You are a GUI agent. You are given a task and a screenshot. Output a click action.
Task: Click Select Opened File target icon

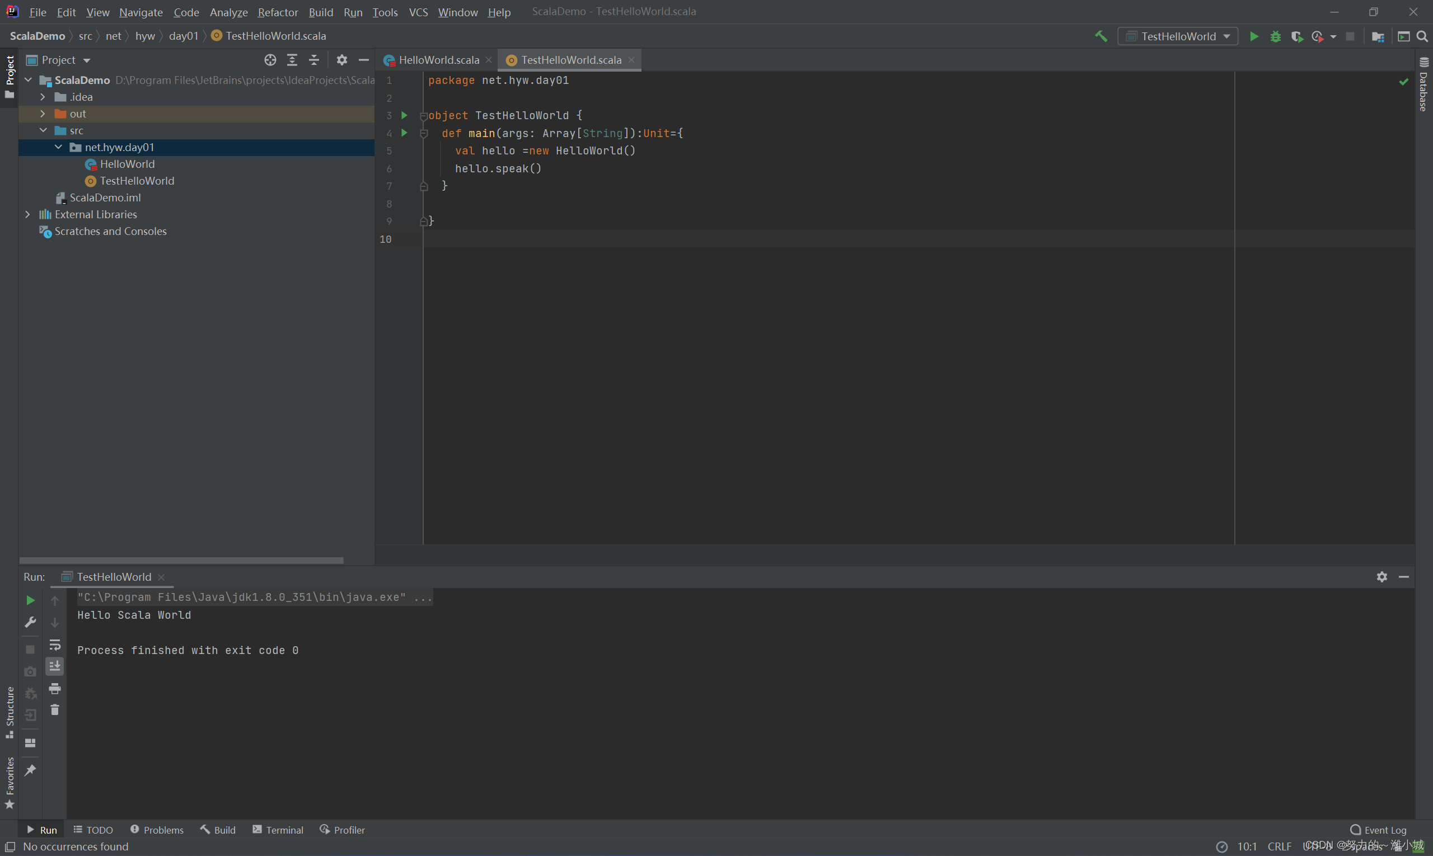pos(270,60)
